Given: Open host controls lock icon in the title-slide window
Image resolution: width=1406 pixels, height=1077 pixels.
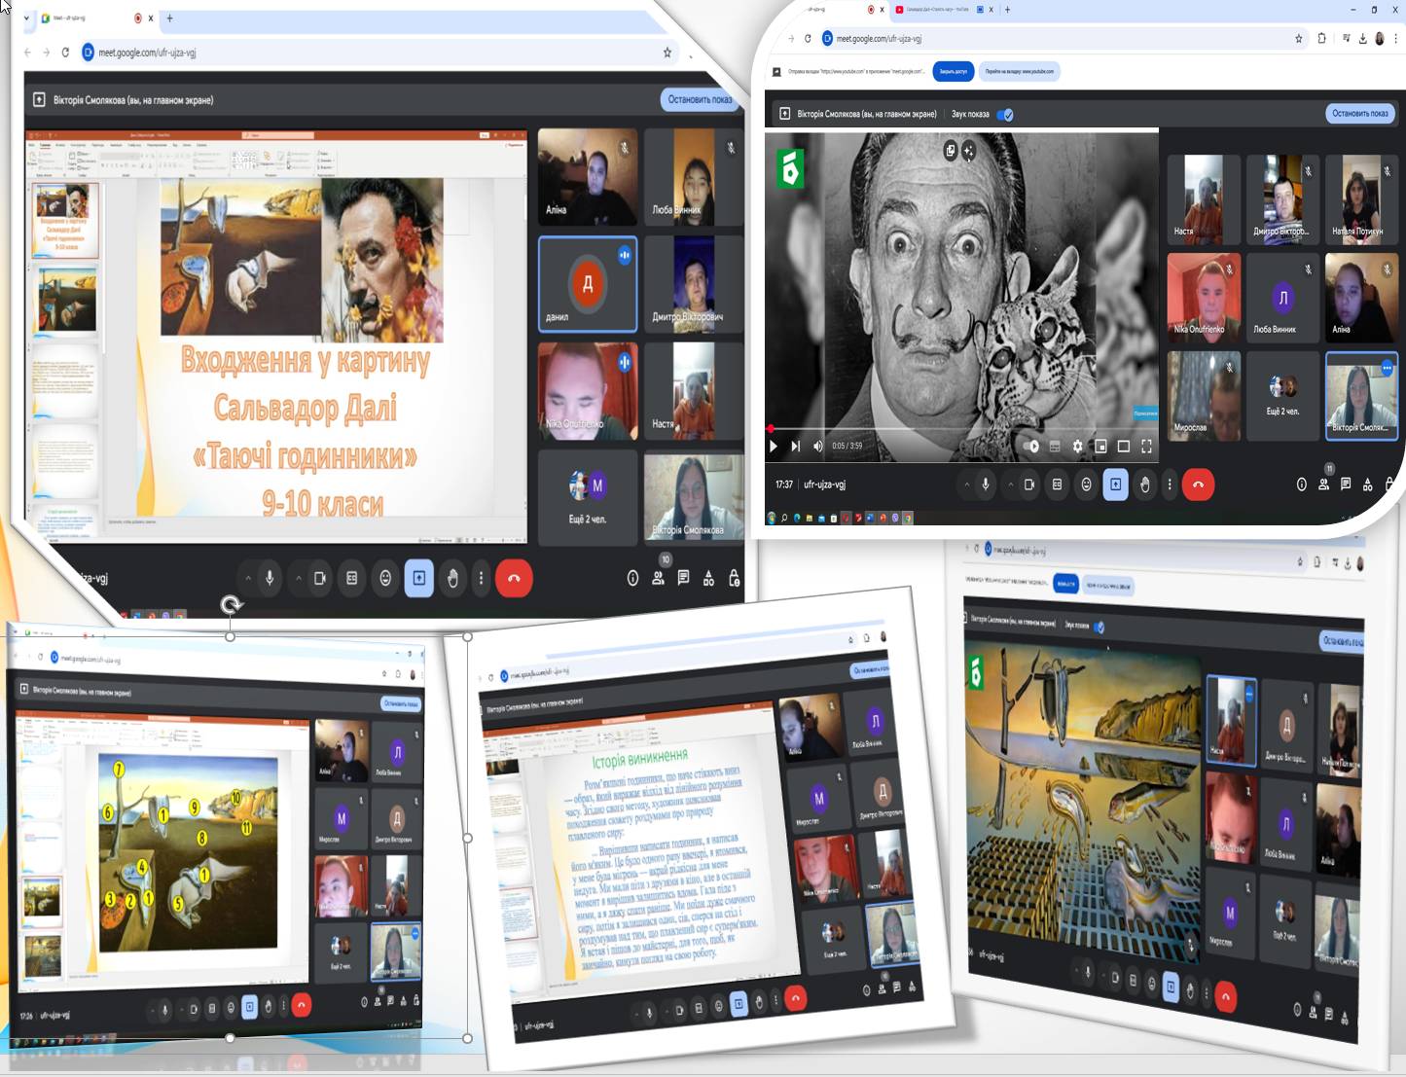Looking at the screenshot, I should [x=735, y=579].
